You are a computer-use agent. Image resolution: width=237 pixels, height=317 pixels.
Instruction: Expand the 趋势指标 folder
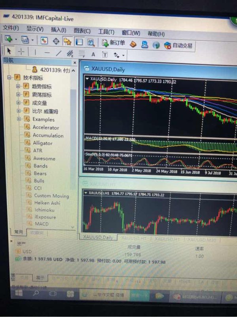[x=18, y=86]
